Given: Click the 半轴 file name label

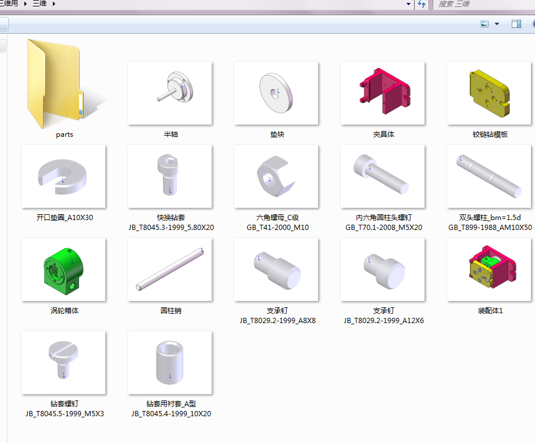Looking at the screenshot, I should click(171, 134).
